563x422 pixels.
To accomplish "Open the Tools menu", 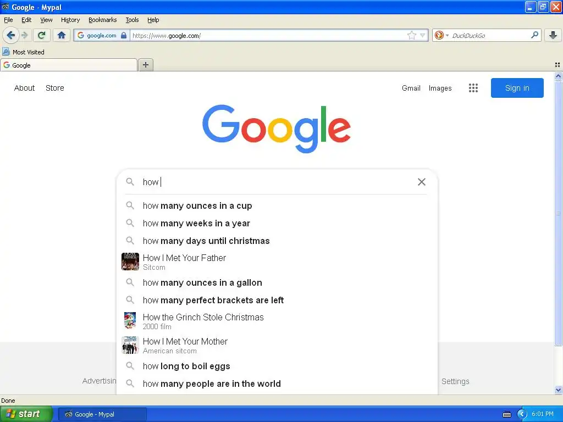I will (x=132, y=20).
